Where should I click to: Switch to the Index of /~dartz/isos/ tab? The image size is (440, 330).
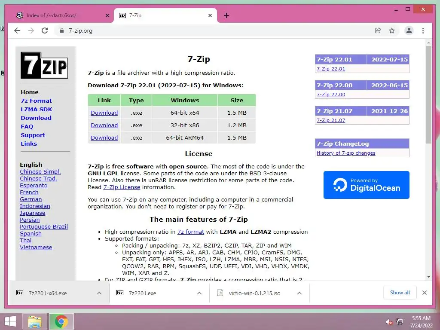click(60, 15)
